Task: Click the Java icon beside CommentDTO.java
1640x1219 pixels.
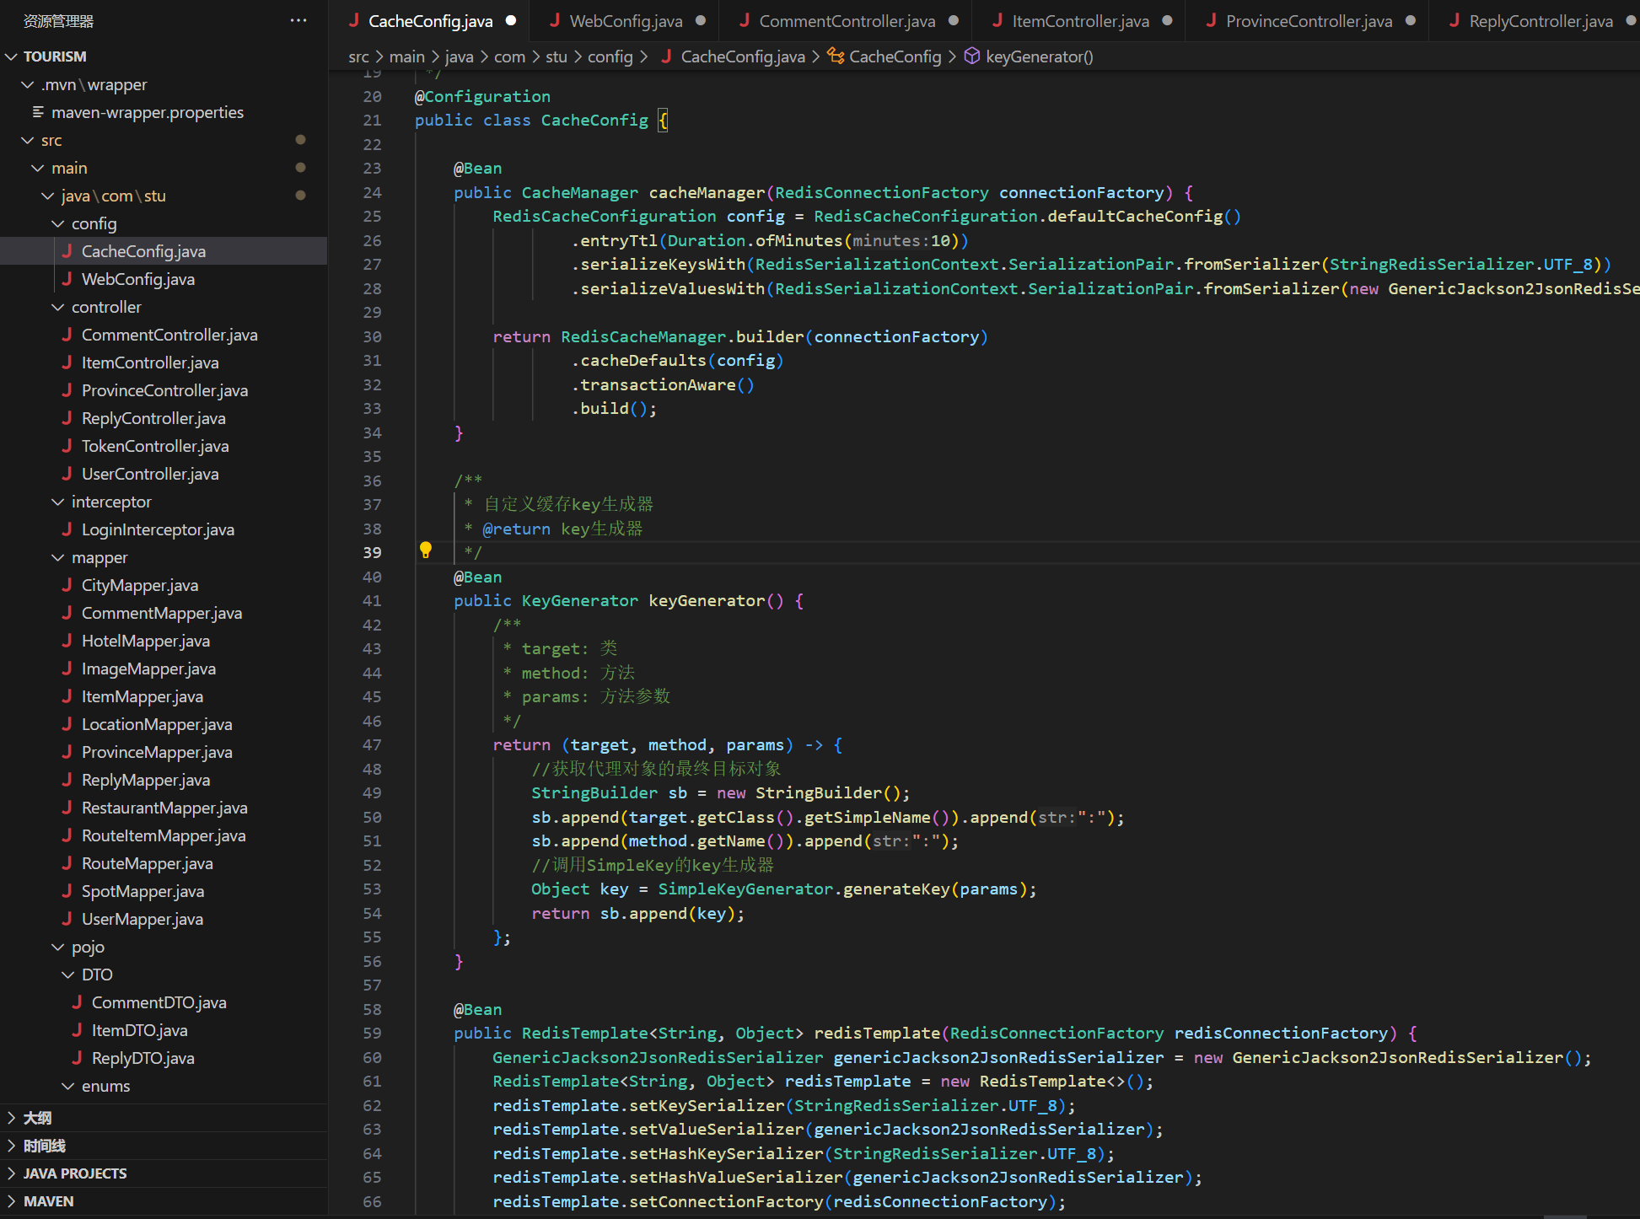Action: [x=77, y=1002]
